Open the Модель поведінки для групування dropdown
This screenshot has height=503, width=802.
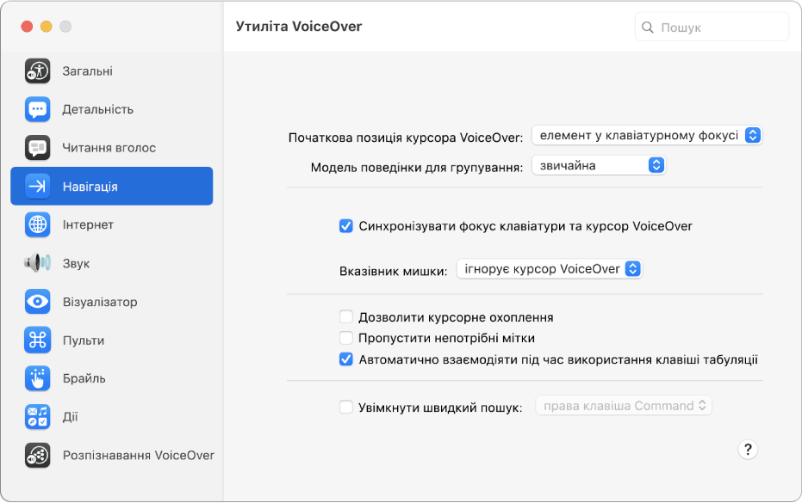click(599, 164)
